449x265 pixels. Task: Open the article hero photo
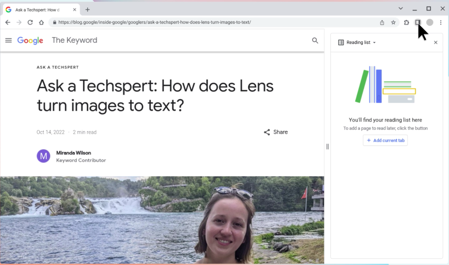coord(162,220)
